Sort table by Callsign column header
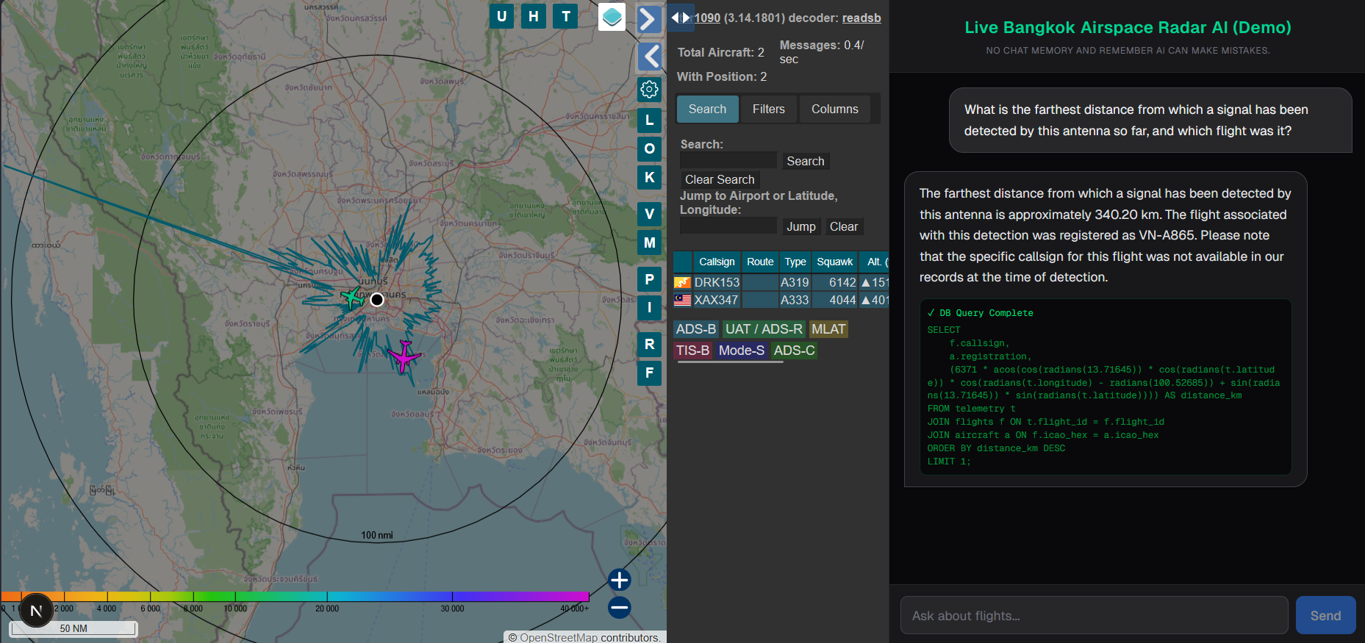 pyautogui.click(x=716, y=262)
